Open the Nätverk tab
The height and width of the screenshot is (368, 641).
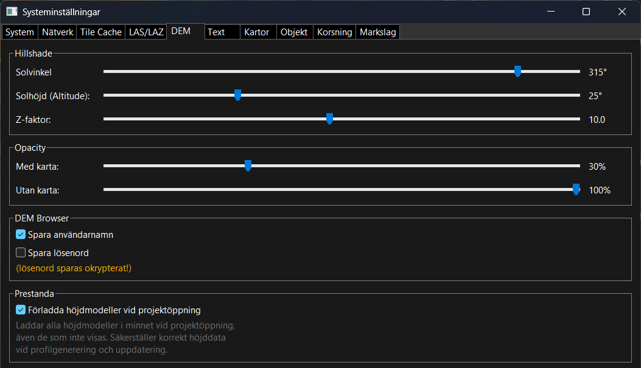[x=58, y=32]
